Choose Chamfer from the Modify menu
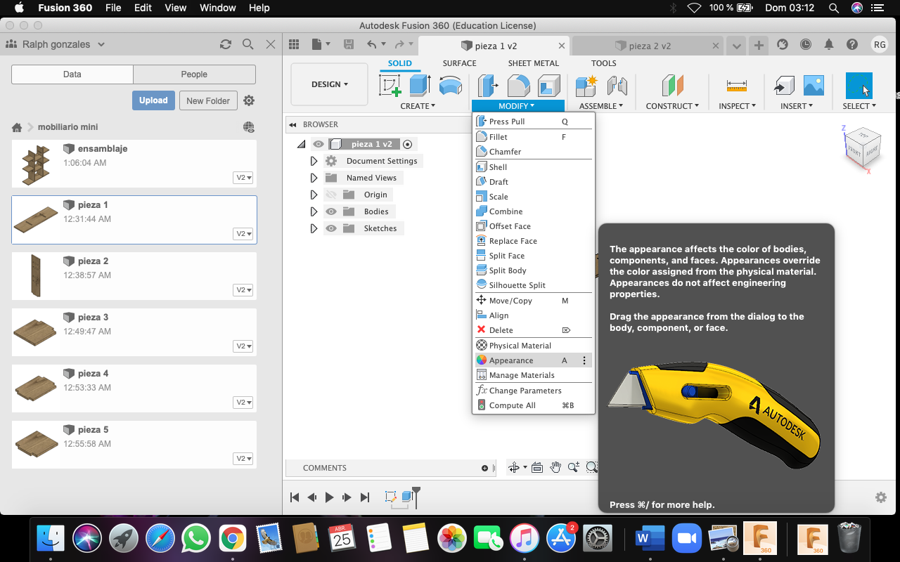 [533, 152]
